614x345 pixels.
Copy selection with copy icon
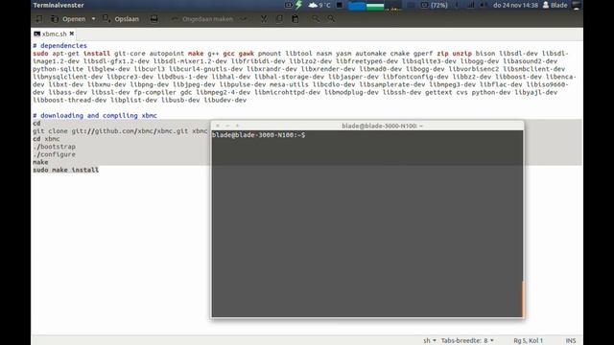pyautogui.click(x=279, y=19)
